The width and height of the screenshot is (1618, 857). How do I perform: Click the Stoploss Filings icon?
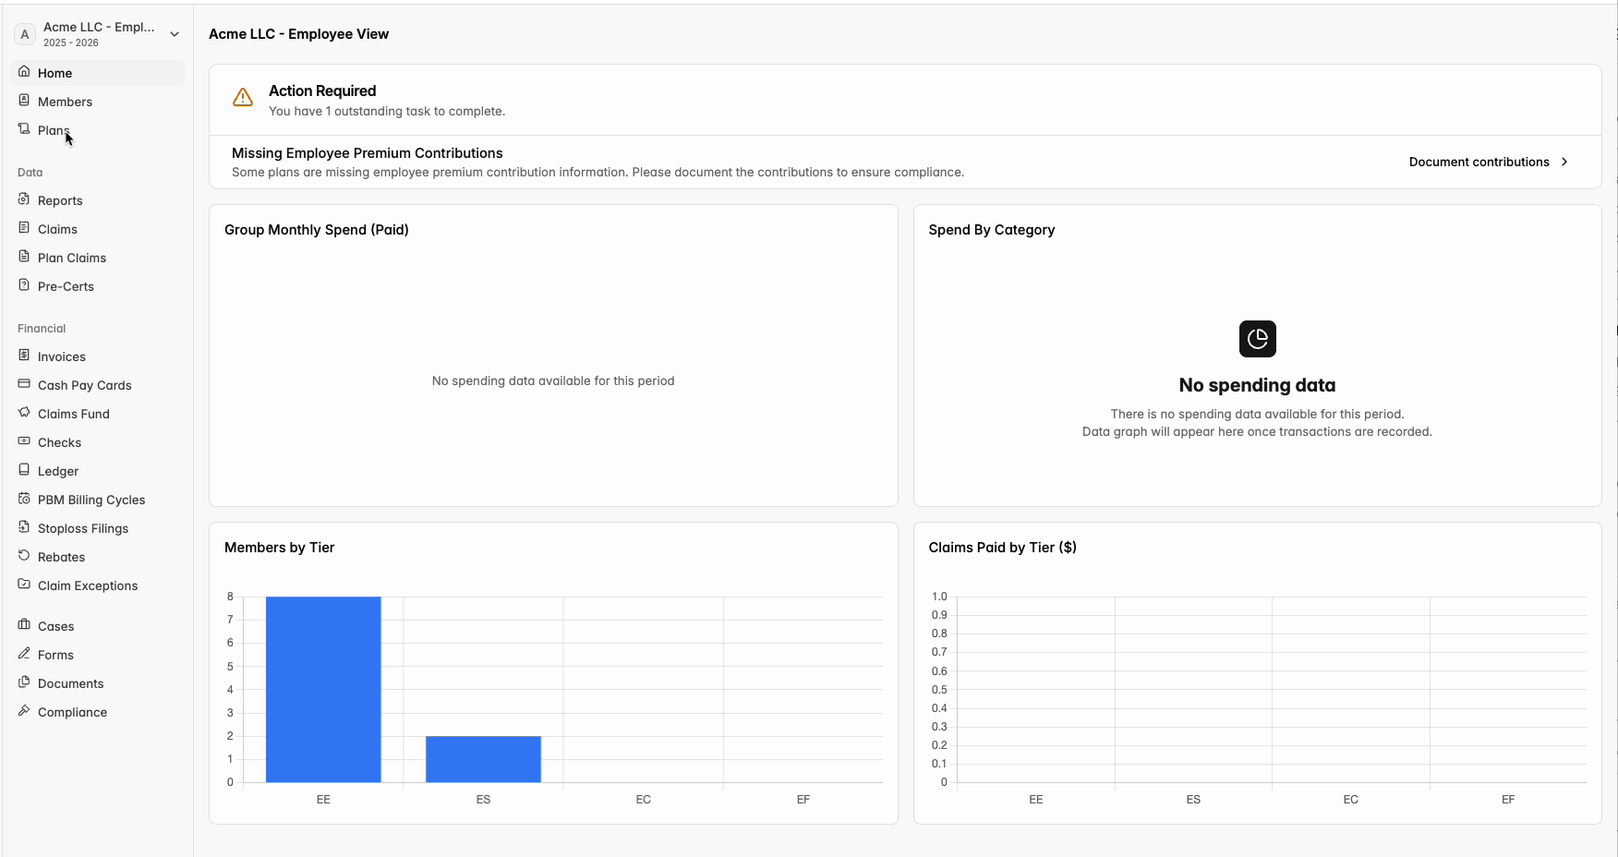click(x=24, y=527)
